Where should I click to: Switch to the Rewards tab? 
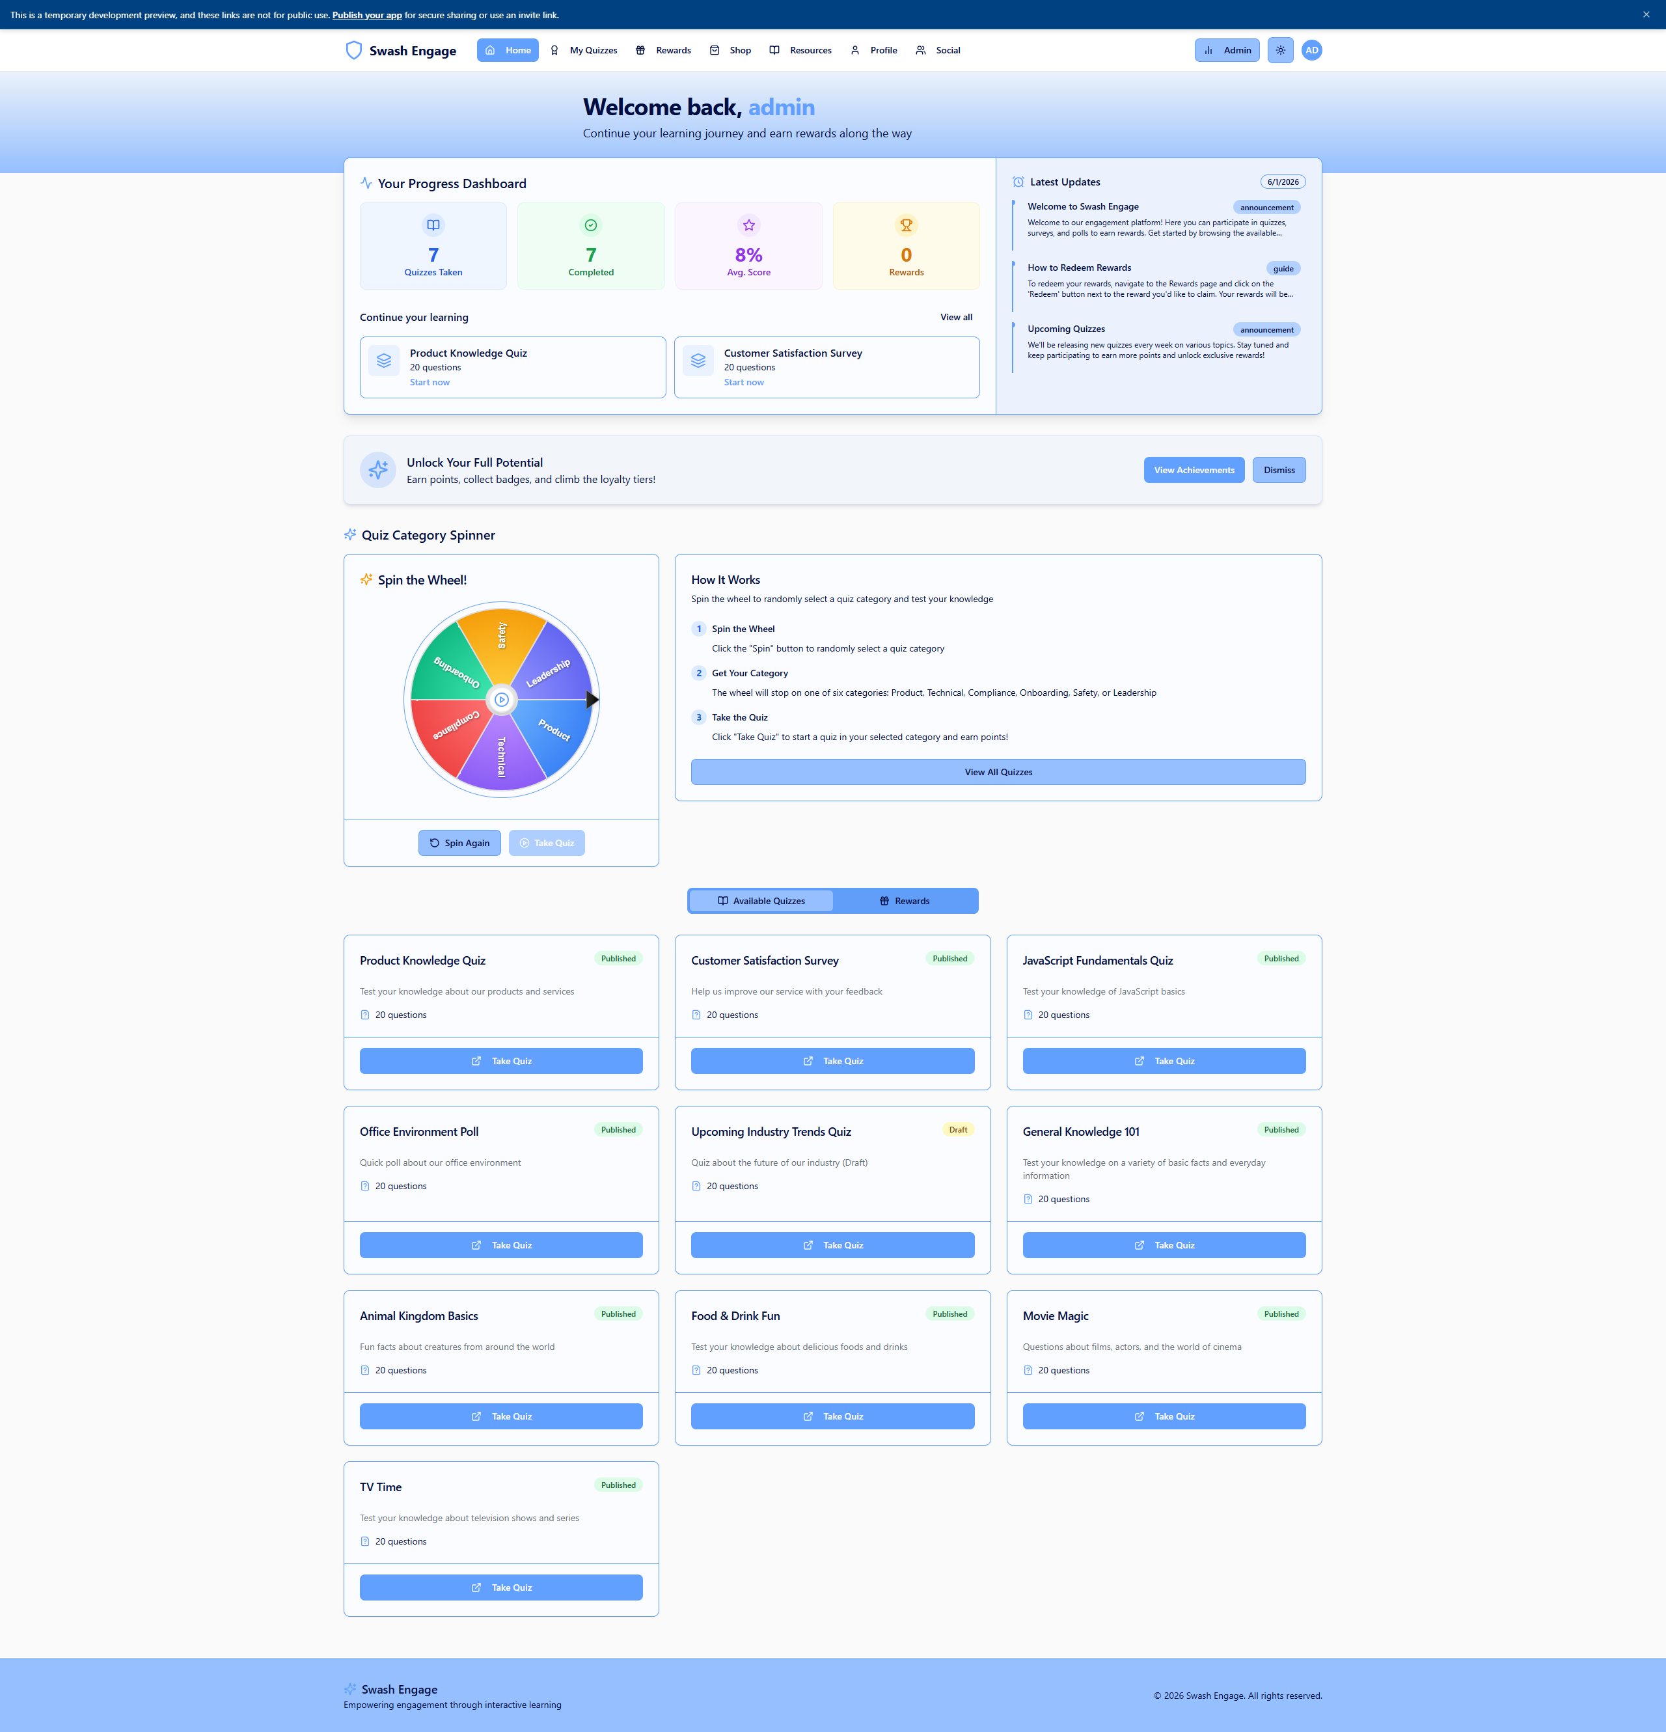905,901
